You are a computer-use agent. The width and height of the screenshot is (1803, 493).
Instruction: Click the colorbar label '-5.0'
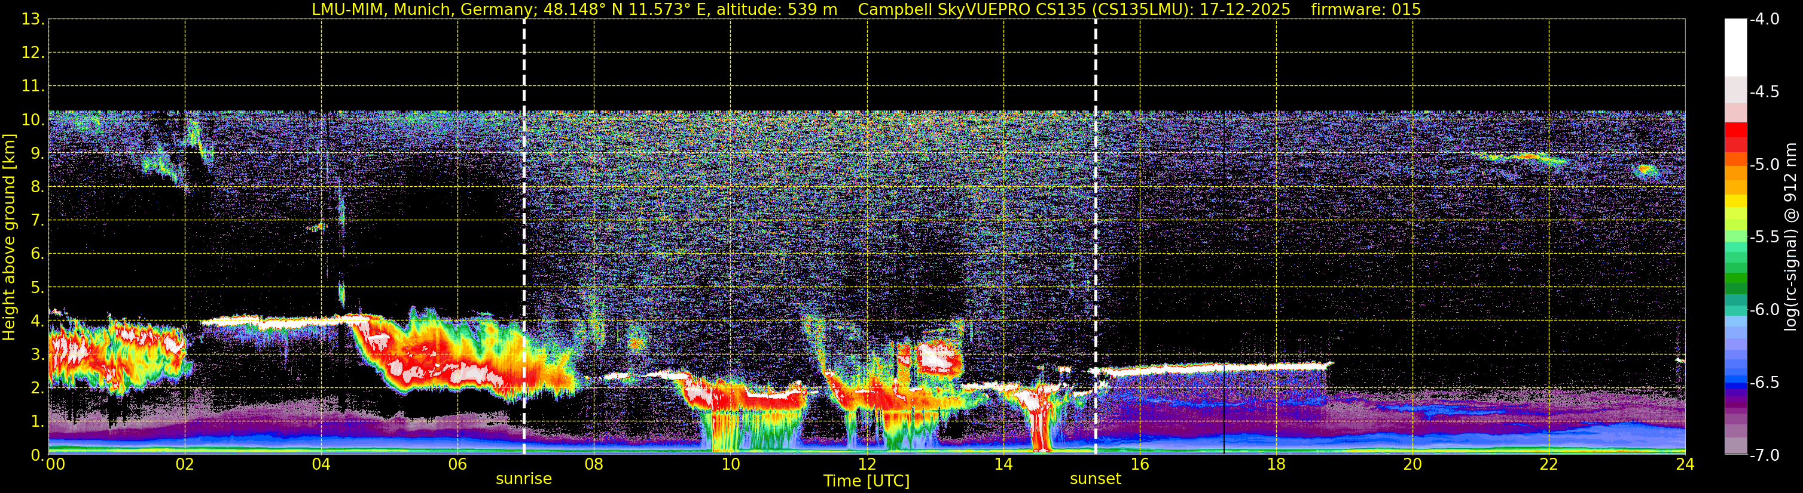pos(1765,165)
